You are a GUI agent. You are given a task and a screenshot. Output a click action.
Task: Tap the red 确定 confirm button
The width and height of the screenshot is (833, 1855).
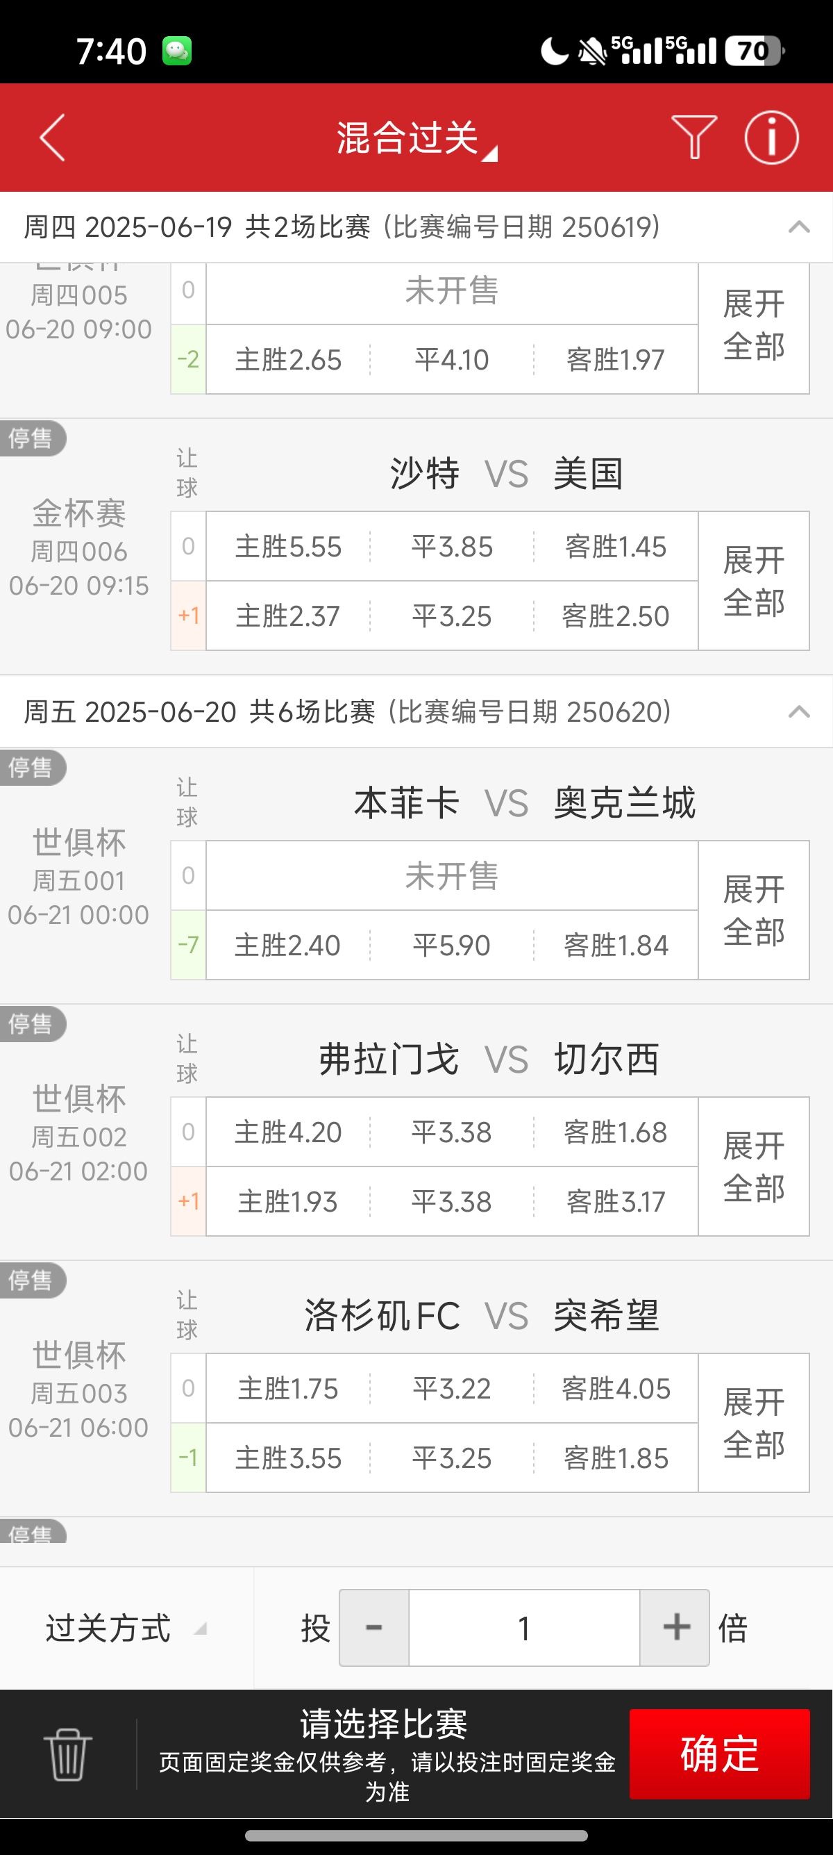(719, 1754)
